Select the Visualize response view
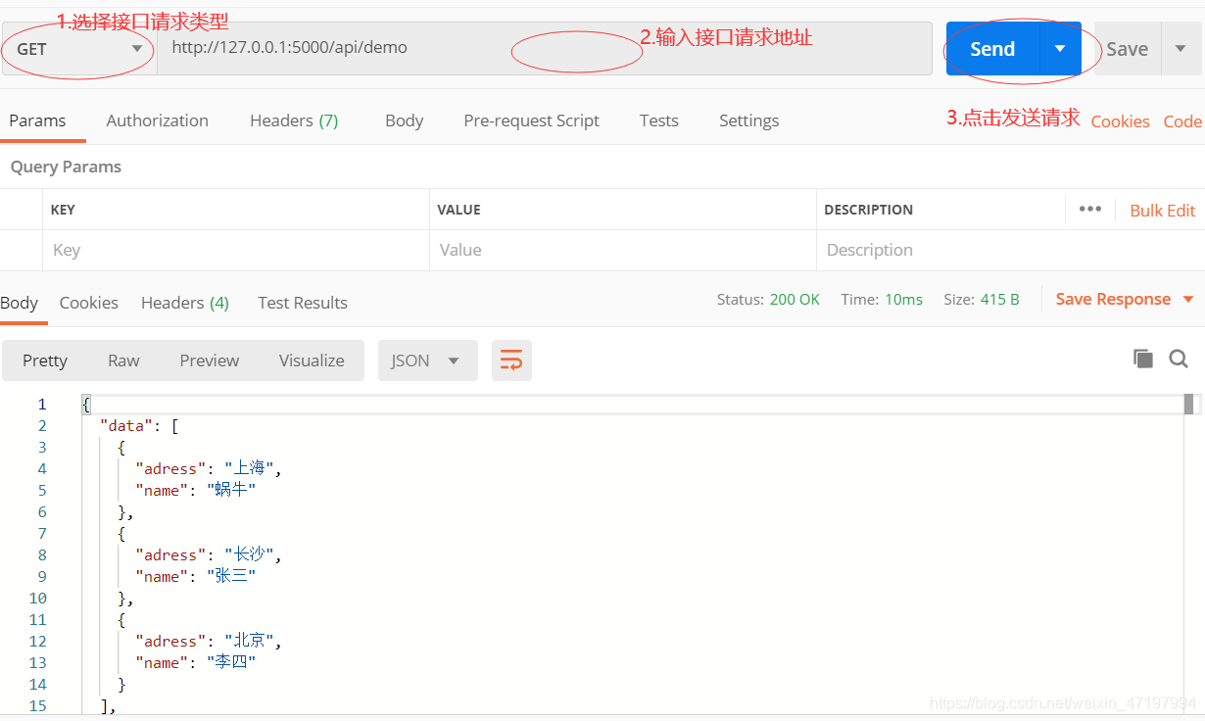This screenshot has width=1205, height=721. pos(312,360)
